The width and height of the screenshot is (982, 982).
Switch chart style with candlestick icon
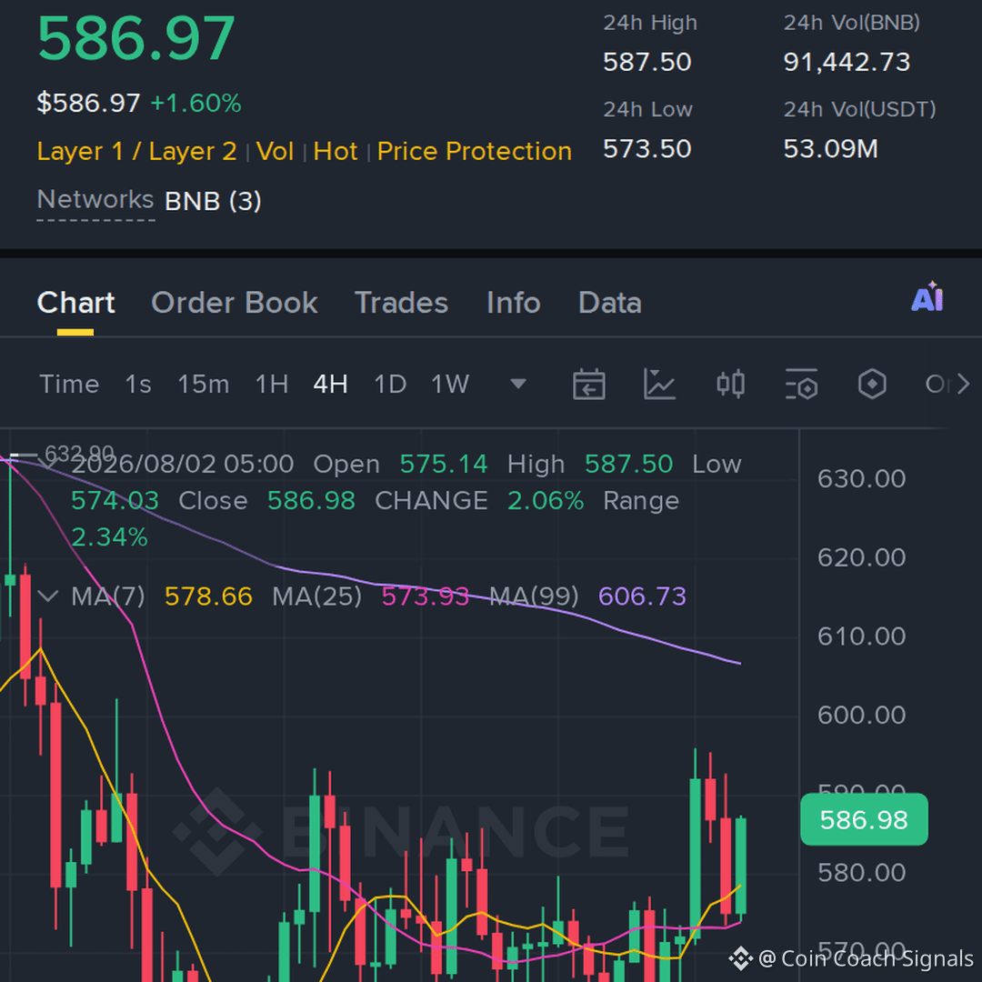point(730,384)
